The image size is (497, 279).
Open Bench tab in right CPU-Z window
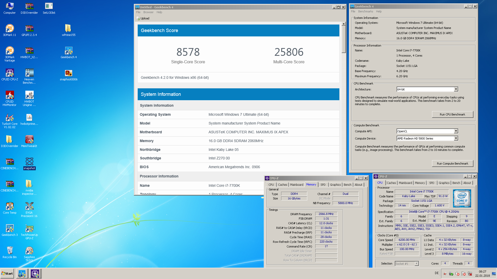[x=456, y=183]
